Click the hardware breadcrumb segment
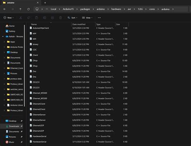The height and width of the screenshot is (146, 191). click(x=116, y=9)
